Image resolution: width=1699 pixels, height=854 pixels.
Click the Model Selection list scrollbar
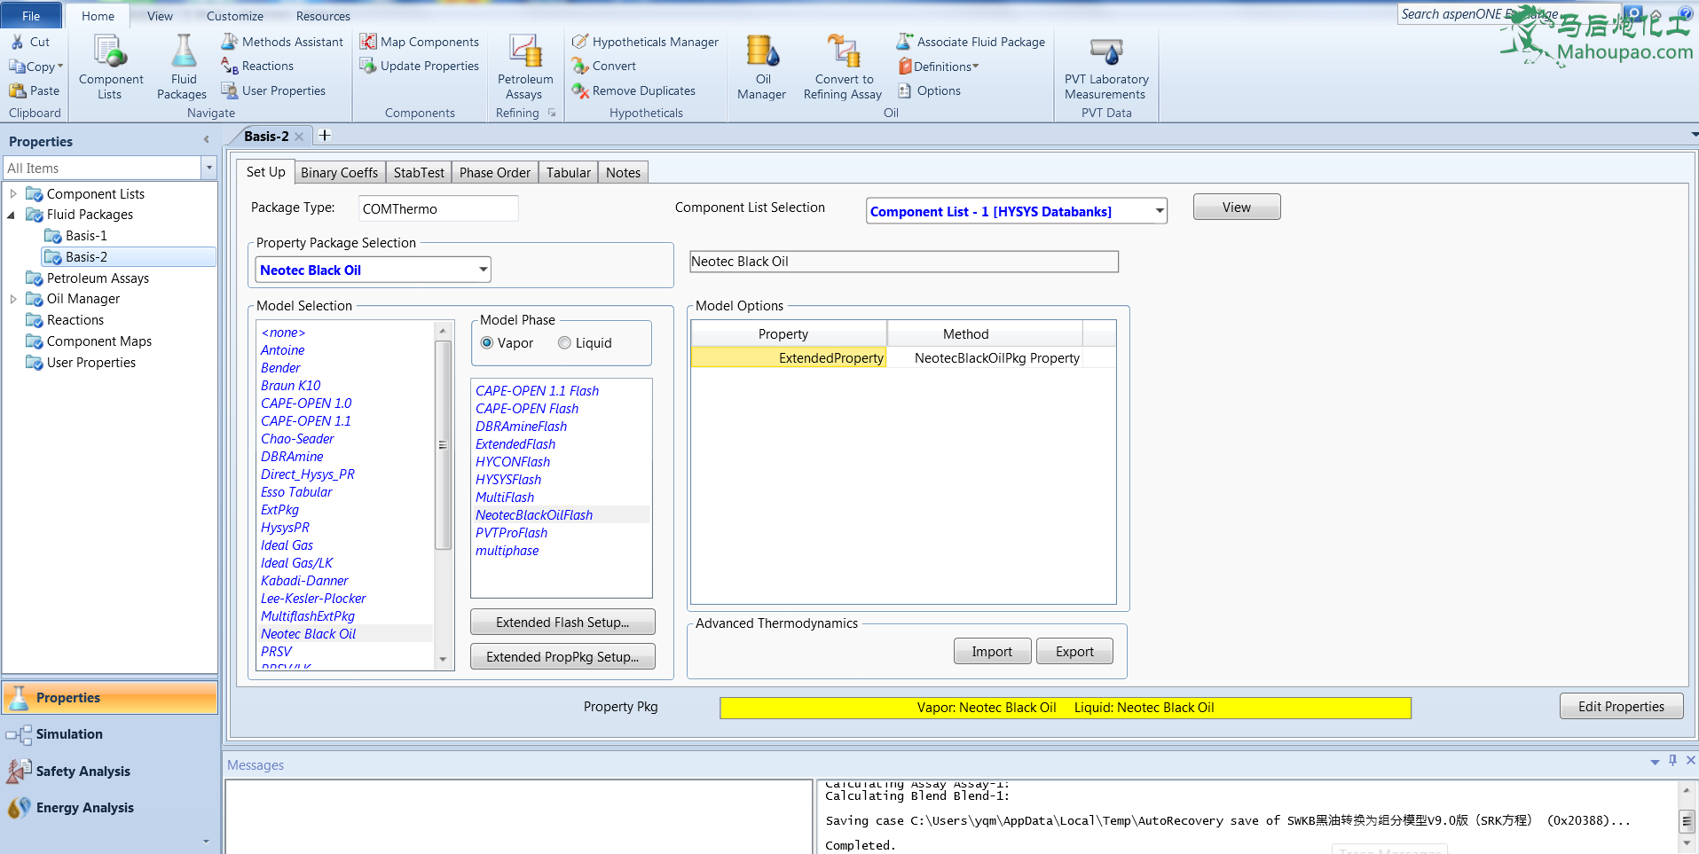tap(443, 445)
